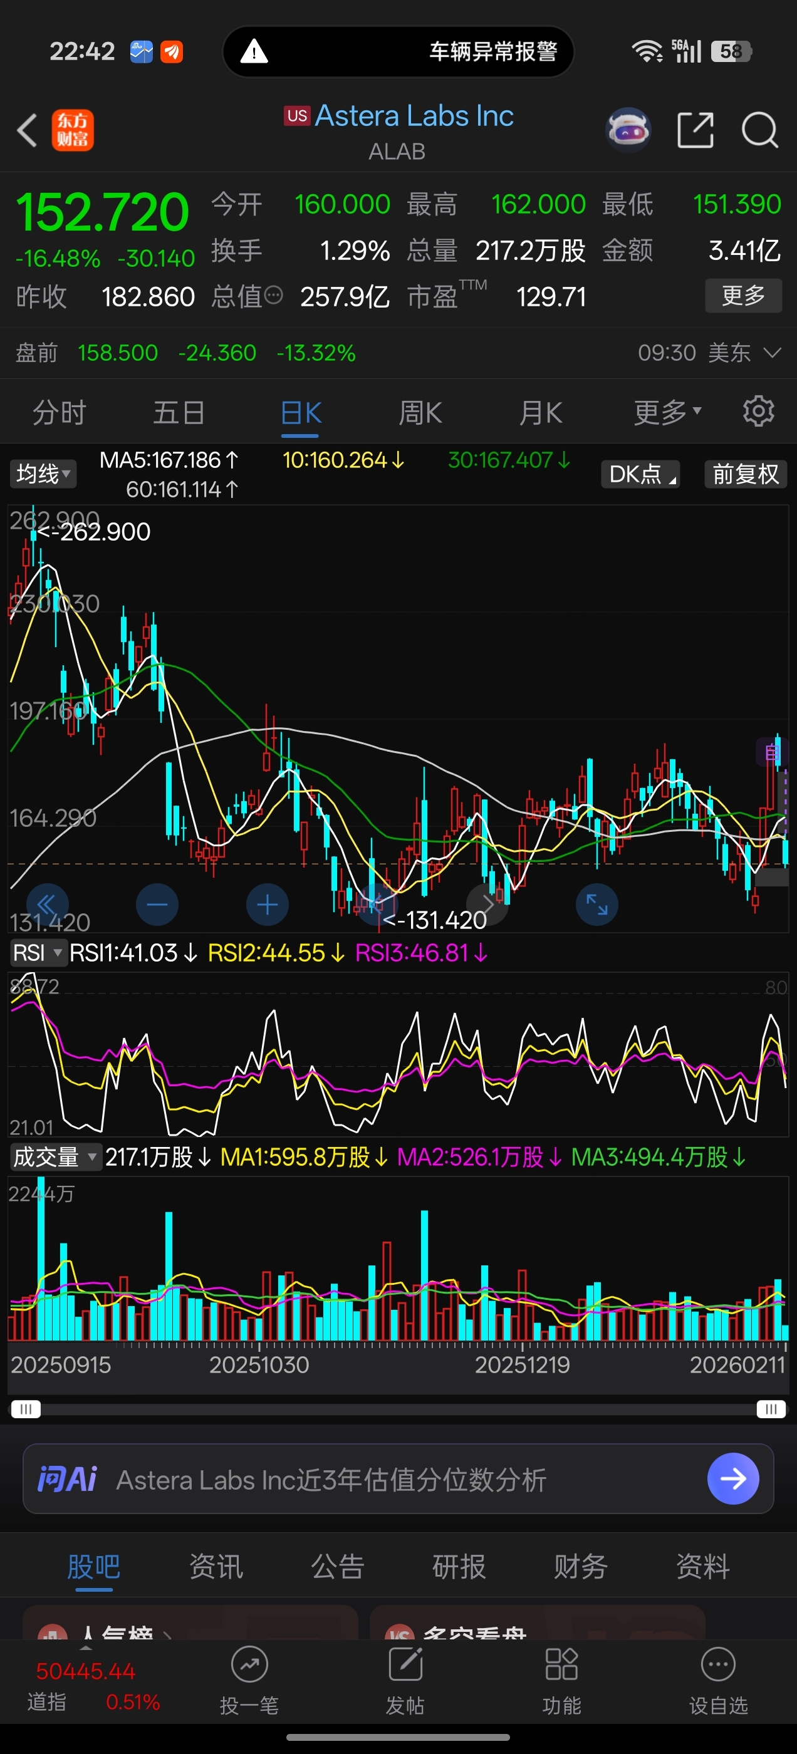Image resolution: width=797 pixels, height=1754 pixels.
Task: Tap the 车辆异常报警 notification pill
Action: (398, 51)
